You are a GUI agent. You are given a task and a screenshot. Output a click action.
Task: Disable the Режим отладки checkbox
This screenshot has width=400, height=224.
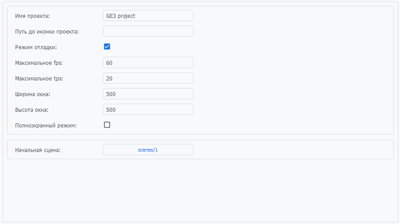click(107, 46)
